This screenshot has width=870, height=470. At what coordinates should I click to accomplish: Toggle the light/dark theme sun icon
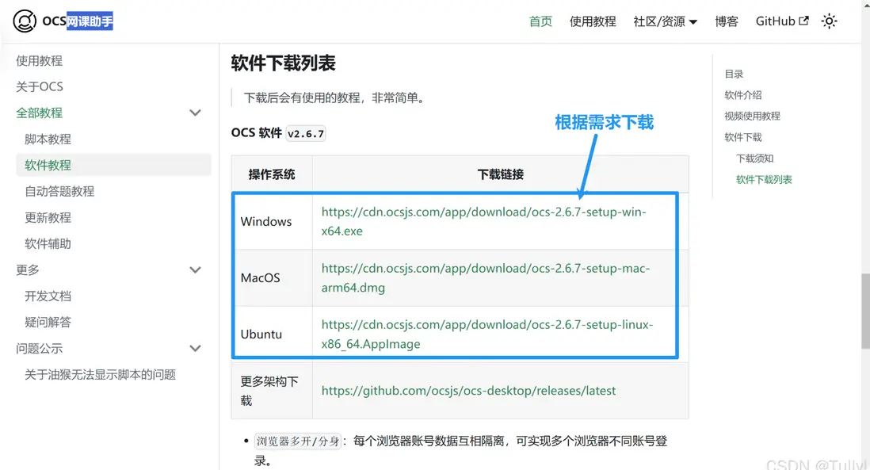829,21
